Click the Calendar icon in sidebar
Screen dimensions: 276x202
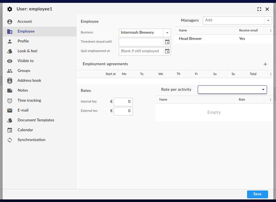point(10,130)
